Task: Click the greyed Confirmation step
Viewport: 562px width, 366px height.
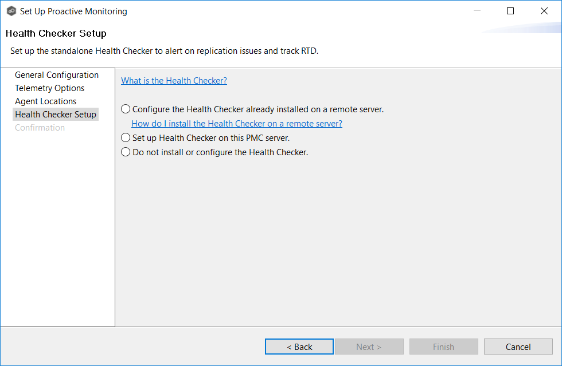Action: (x=40, y=128)
